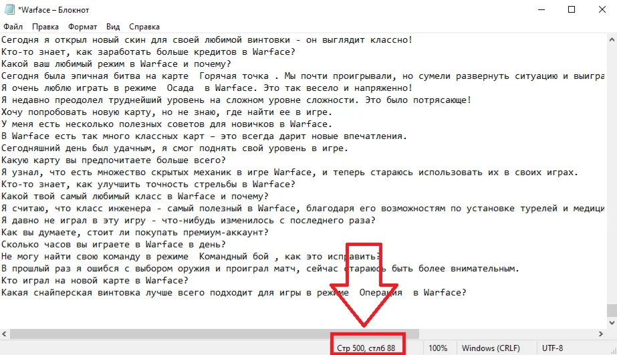Click the Windows (CRLF) status entry
Viewport: 617px width, 355px height.
pos(491,348)
